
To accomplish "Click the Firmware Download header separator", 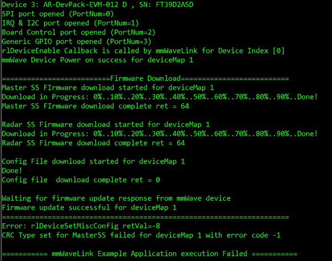I will click(x=145, y=78).
